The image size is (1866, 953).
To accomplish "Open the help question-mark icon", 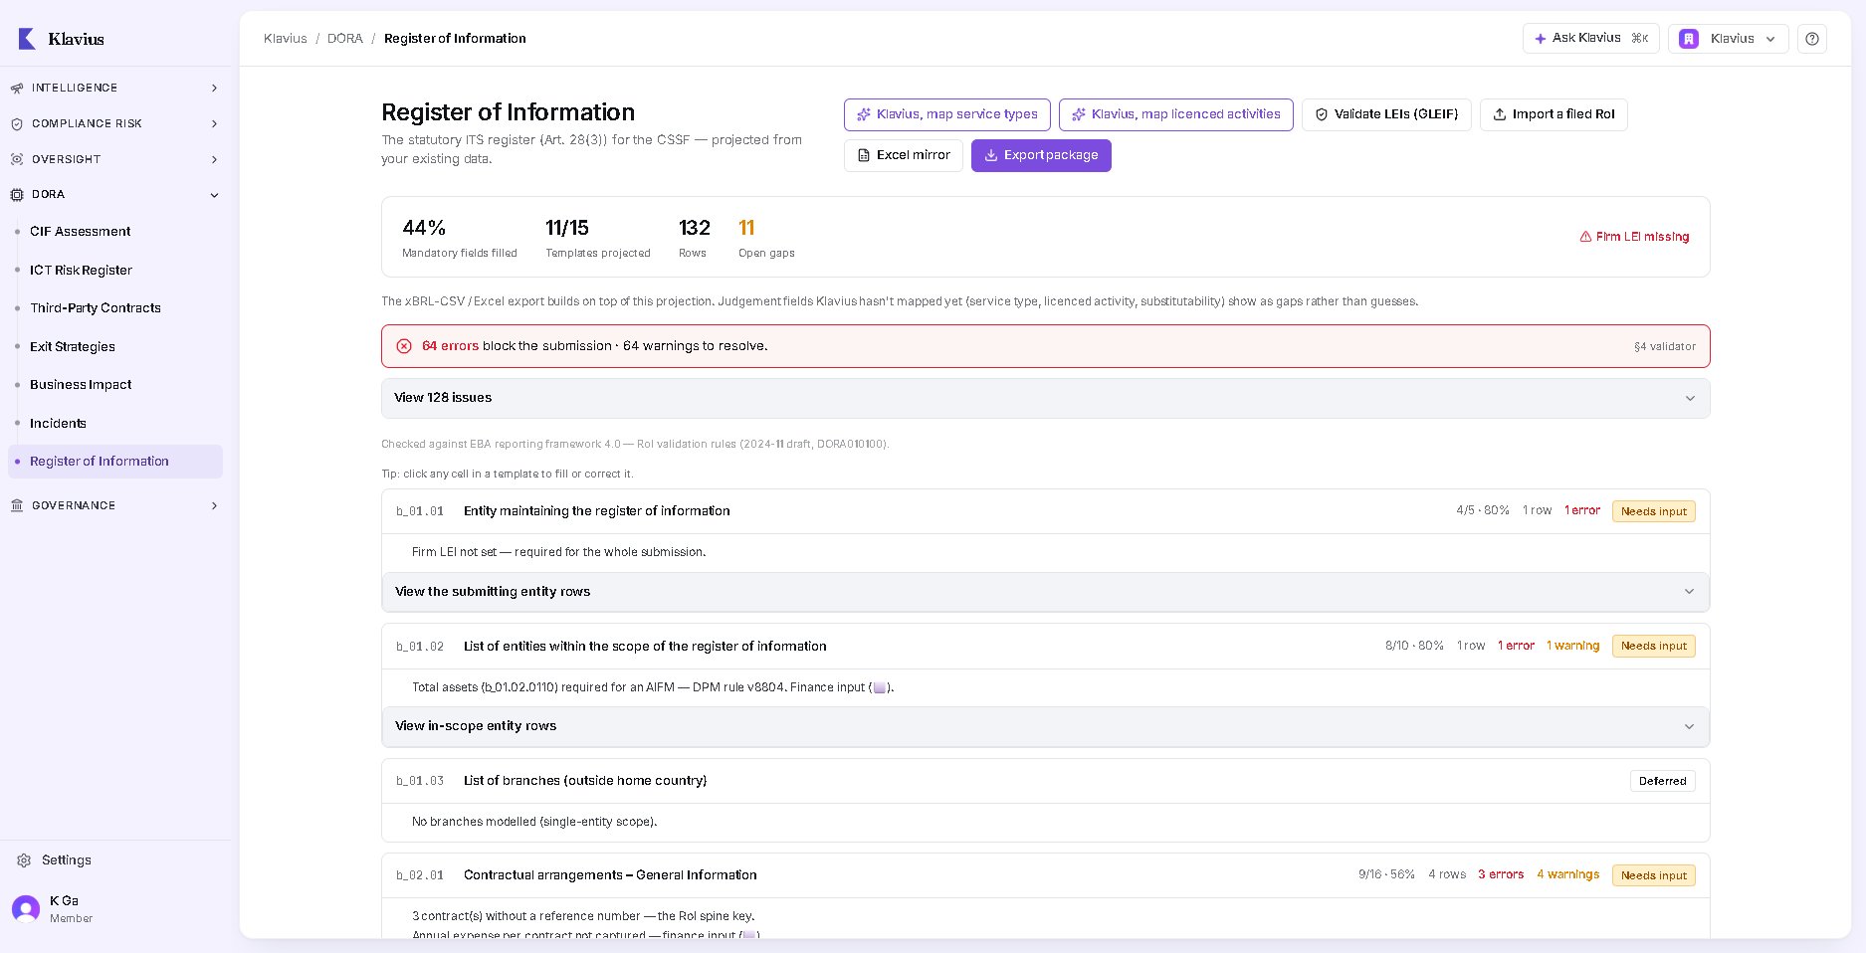I will coord(1812,39).
